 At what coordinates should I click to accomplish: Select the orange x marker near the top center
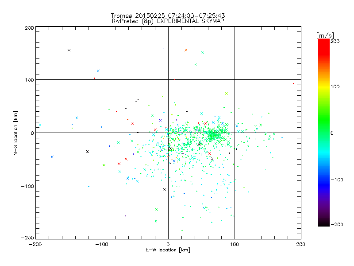186,50
